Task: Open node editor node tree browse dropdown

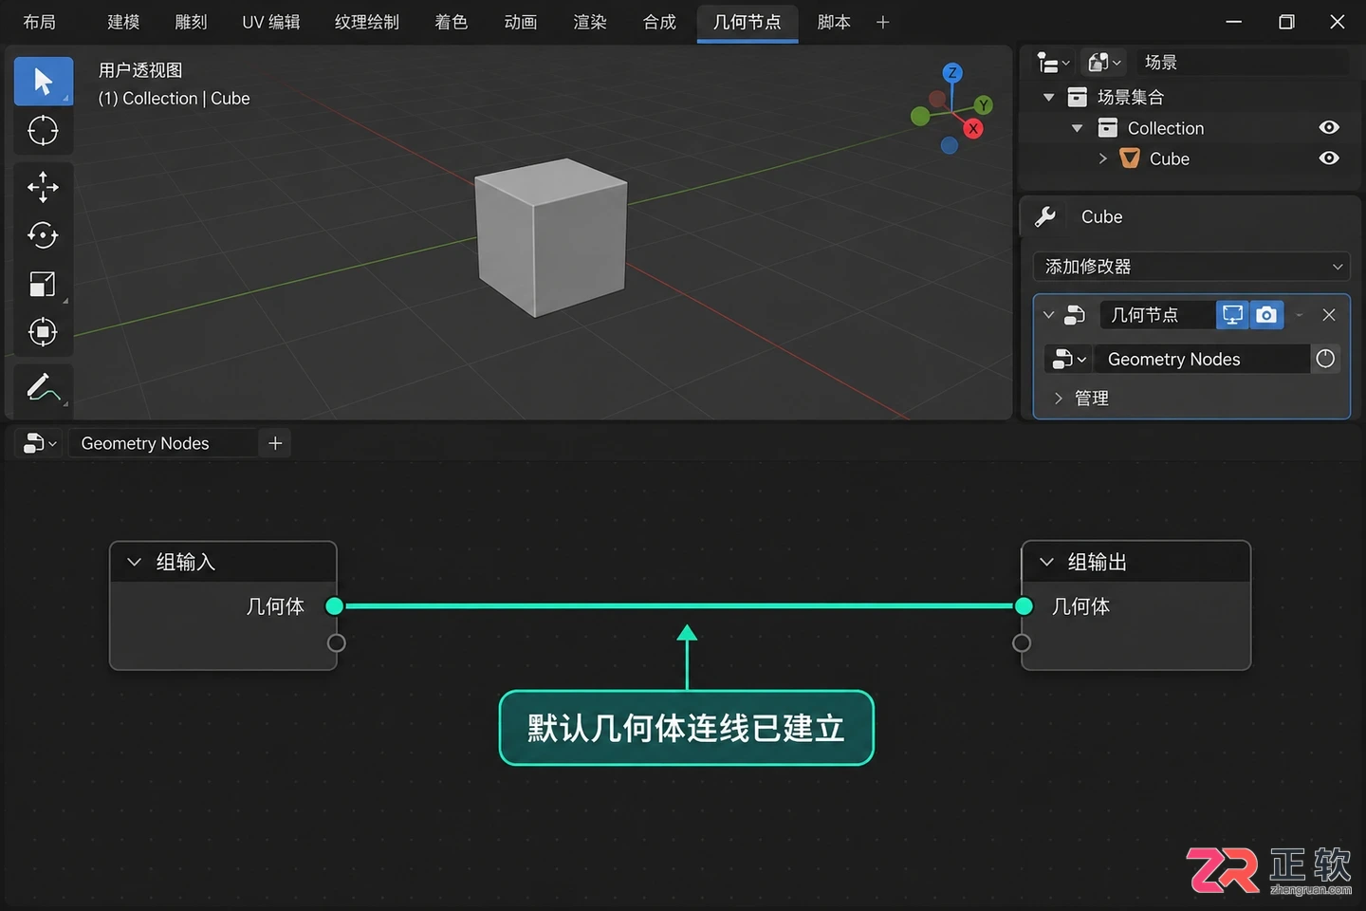Action: coord(40,443)
